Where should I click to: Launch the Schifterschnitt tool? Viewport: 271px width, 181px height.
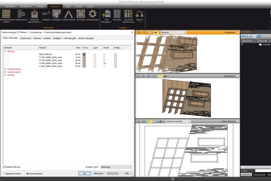click(69, 15)
